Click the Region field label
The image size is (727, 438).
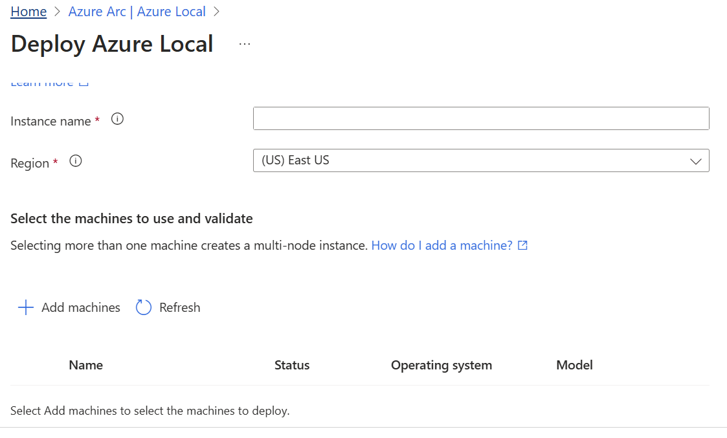pos(30,163)
